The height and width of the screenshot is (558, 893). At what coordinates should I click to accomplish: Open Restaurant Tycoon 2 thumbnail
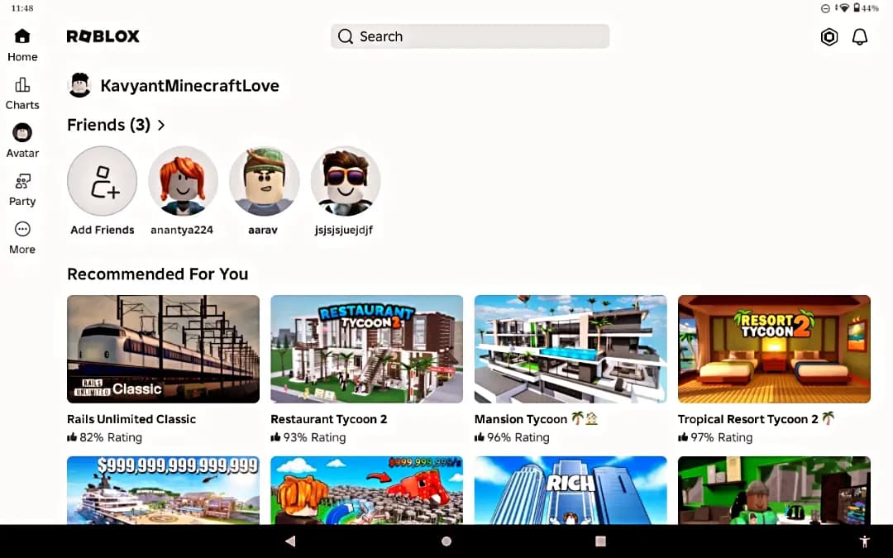367,349
